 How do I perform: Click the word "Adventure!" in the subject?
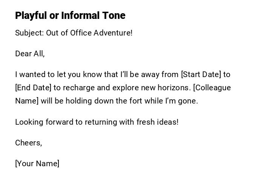[113, 33]
